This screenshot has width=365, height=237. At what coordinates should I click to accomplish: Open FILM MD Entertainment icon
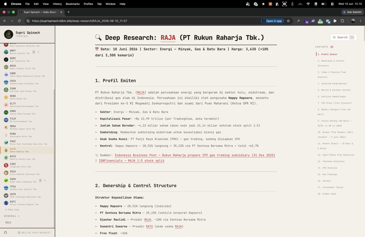pyautogui.click(x=6, y=120)
